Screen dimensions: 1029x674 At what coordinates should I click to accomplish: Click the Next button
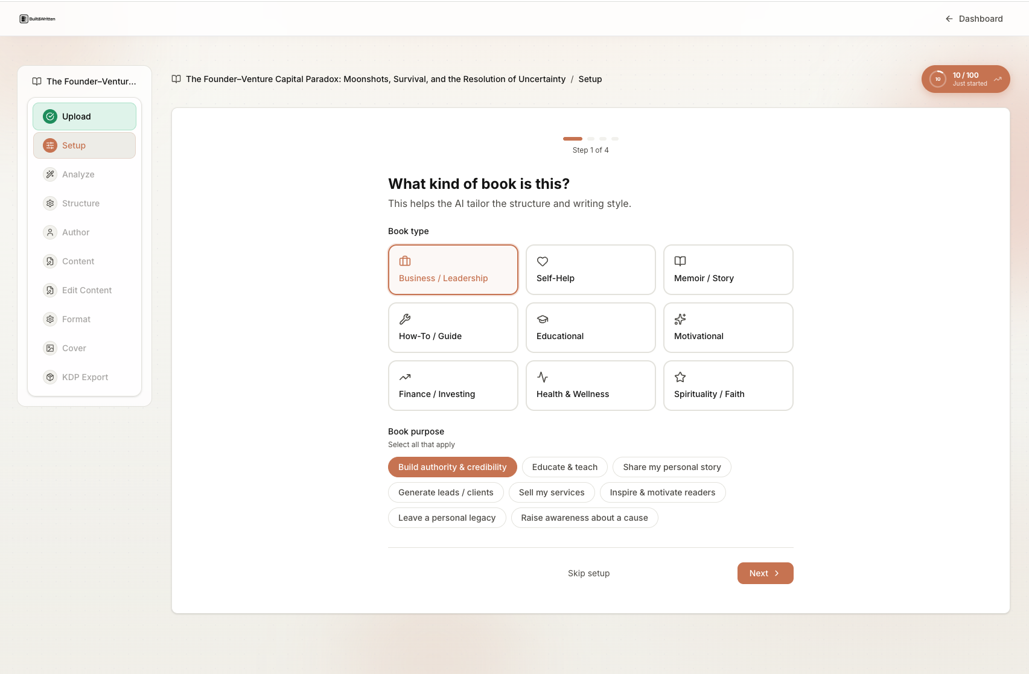[x=765, y=573]
